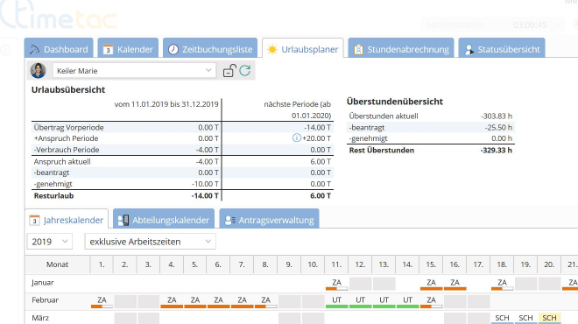The height and width of the screenshot is (324, 578).
Task: Select the Urlaubsplaner tab
Action: (x=303, y=49)
